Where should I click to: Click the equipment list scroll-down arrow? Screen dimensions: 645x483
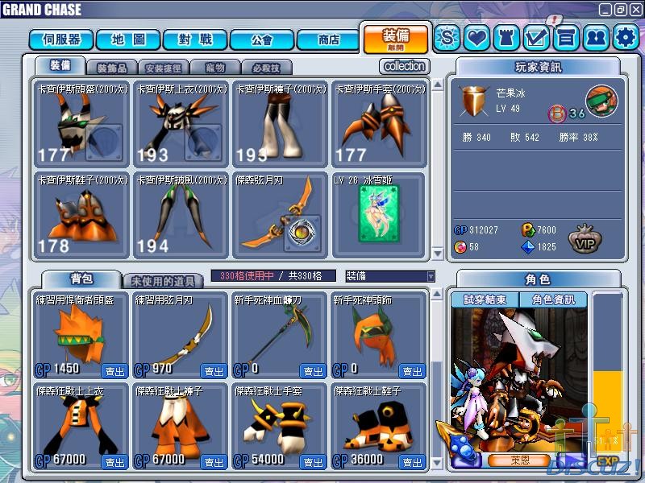pyautogui.click(x=438, y=254)
